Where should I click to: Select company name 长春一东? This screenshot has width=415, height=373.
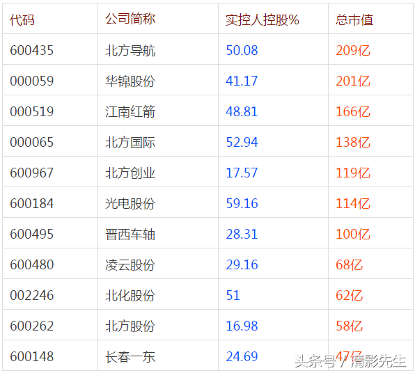[x=130, y=356]
